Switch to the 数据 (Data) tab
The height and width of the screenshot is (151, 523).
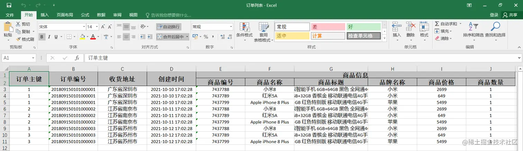101,15
